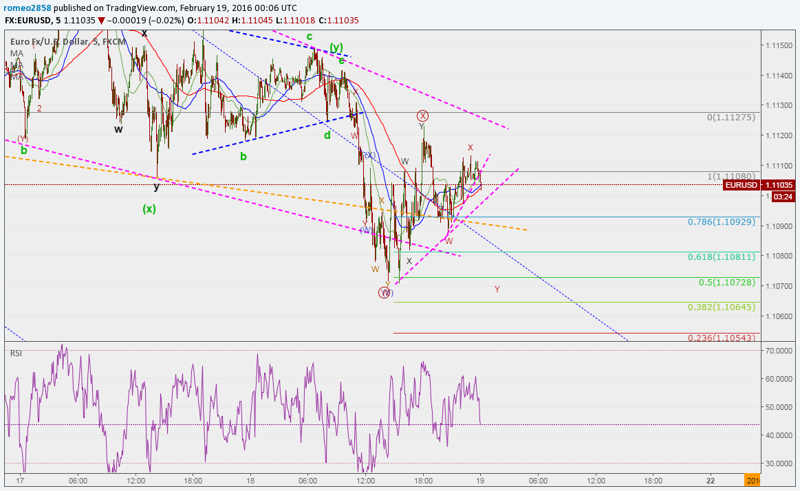This screenshot has height=491, width=800.
Task: Select the 1(1.11080) Fibonacci level label
Action: (731, 177)
